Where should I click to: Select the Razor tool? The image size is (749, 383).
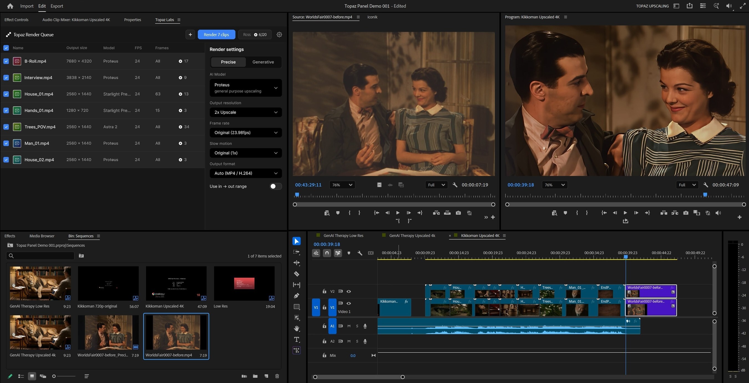(297, 274)
